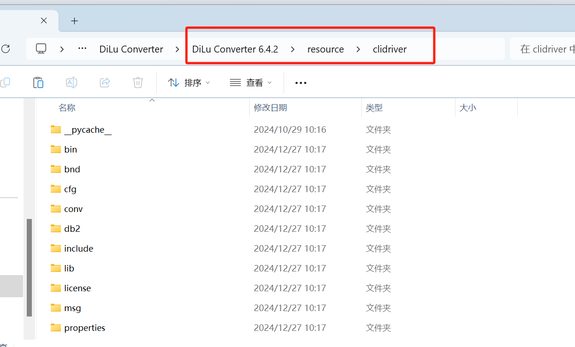This screenshot has height=347, width=575.
Task: Click the date 2024/10/29 10:16
Action: point(290,129)
